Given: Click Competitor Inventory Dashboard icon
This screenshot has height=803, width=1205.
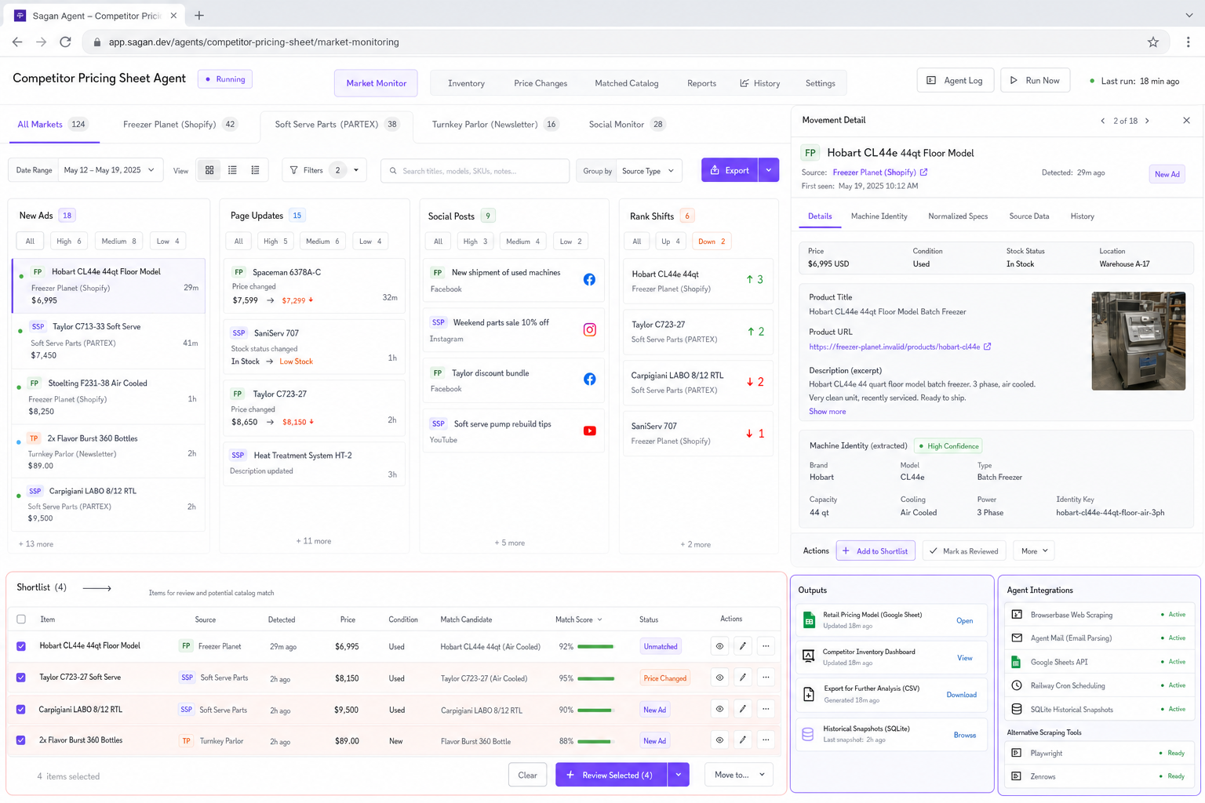Looking at the screenshot, I should pos(809,657).
